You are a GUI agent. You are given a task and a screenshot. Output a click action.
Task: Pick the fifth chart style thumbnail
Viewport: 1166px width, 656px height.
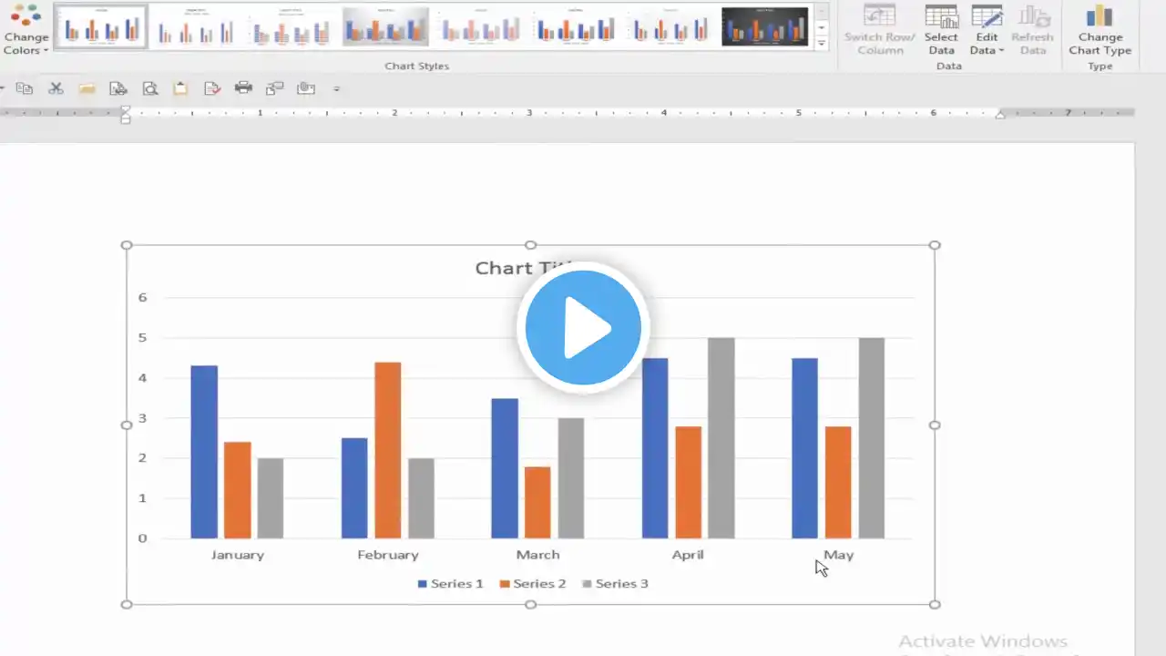[480, 26]
